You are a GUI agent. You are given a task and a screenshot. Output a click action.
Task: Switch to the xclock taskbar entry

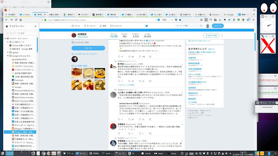pyautogui.click(x=146, y=153)
